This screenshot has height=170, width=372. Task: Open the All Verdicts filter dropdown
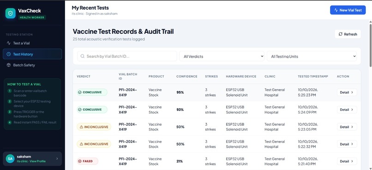point(222,56)
